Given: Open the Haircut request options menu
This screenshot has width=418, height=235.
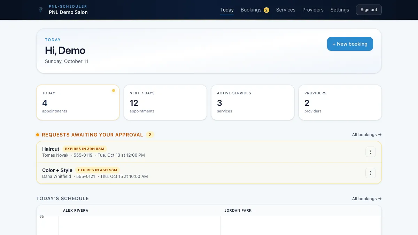Looking at the screenshot, I should point(371,152).
